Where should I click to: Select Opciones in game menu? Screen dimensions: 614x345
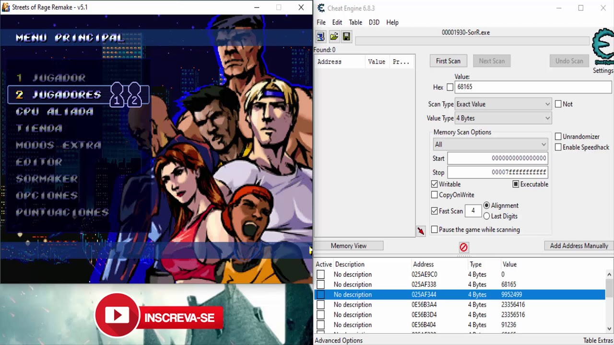47,195
